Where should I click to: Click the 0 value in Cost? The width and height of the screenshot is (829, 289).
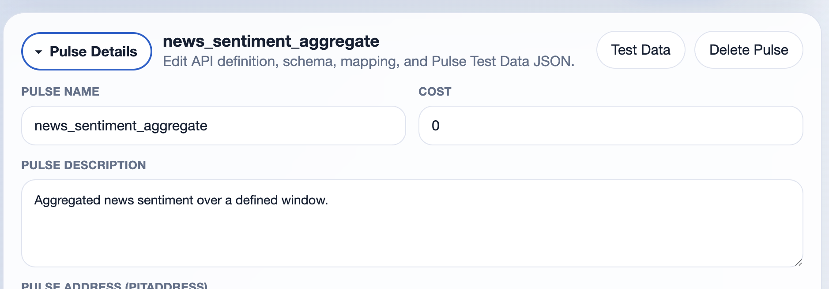pos(436,126)
